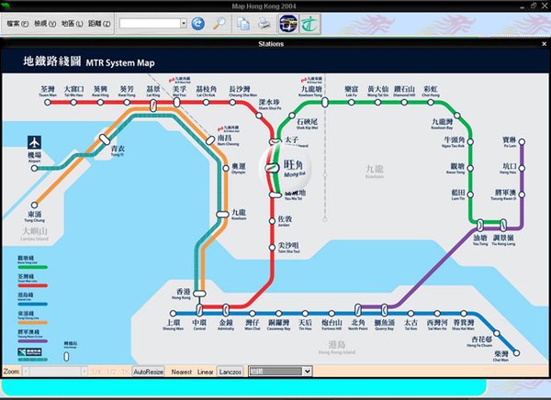Expand the dropdown beside the Lanczos button

307,372
